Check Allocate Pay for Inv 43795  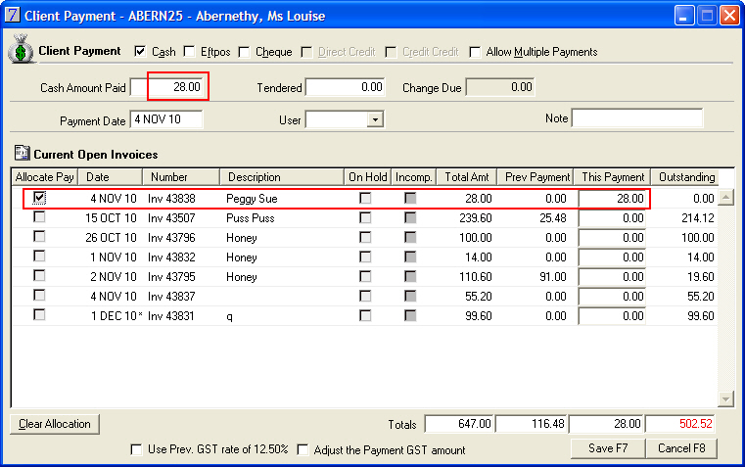tap(39, 275)
